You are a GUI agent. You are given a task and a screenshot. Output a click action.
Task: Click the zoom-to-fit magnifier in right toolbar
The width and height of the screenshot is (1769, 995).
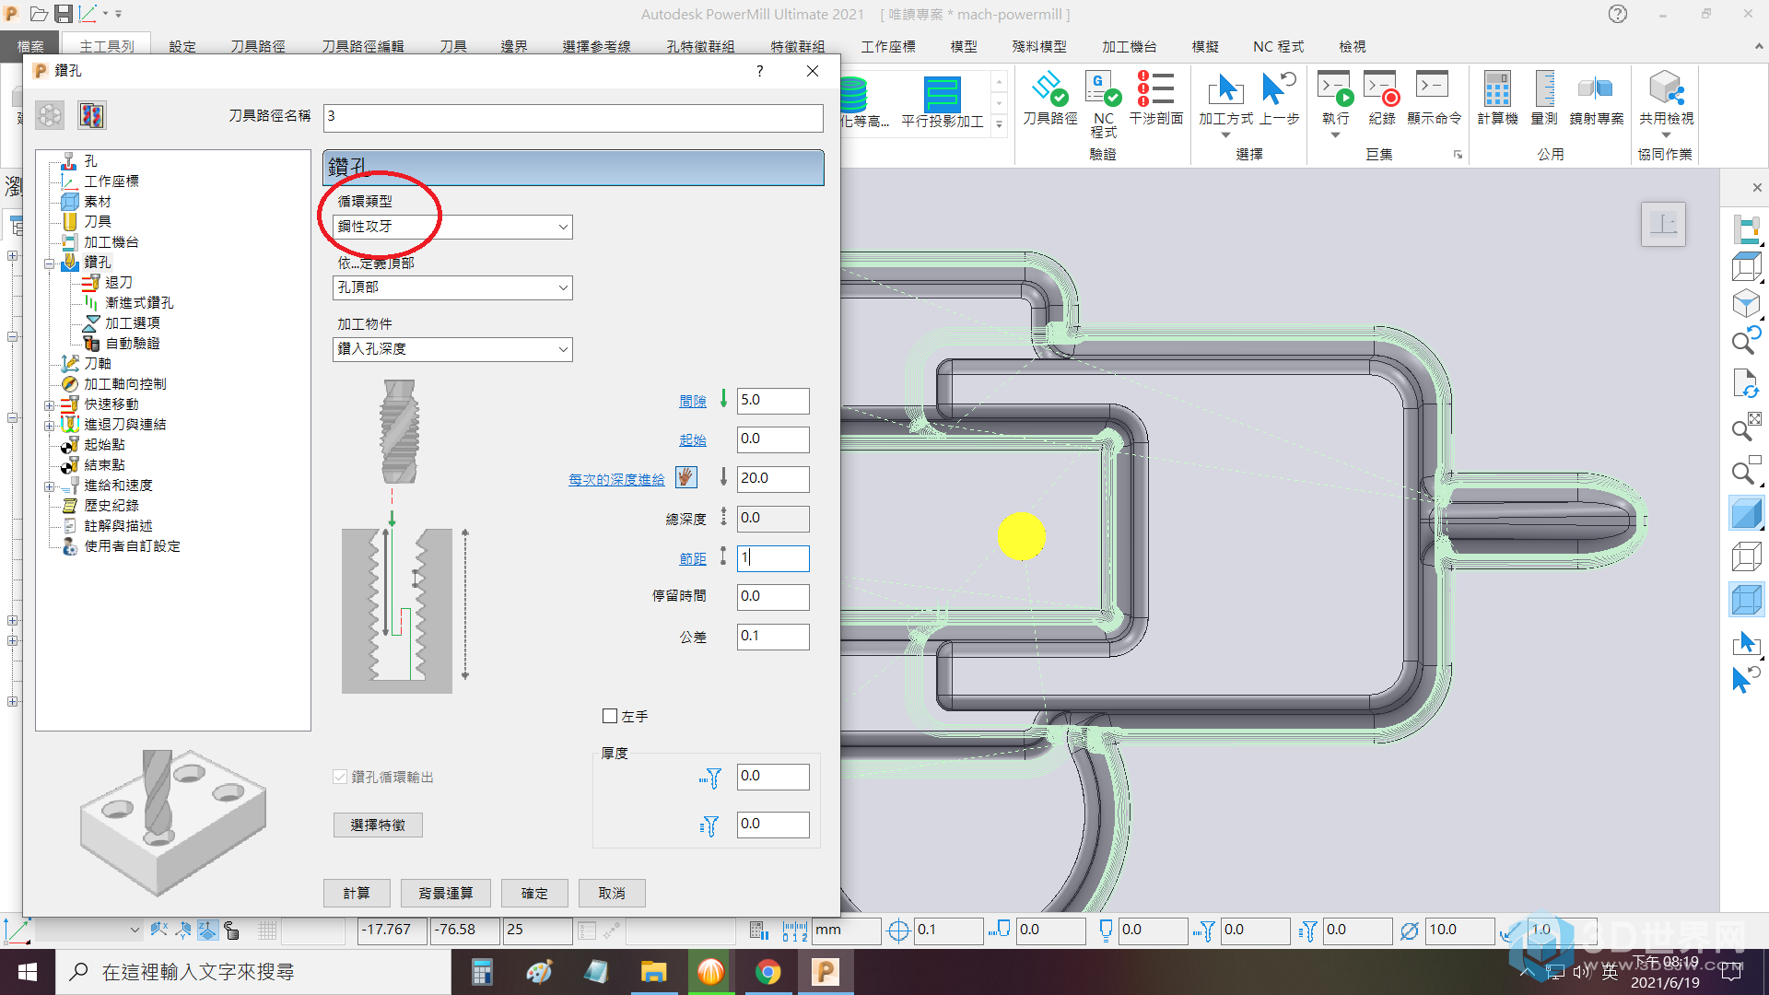[1746, 427]
